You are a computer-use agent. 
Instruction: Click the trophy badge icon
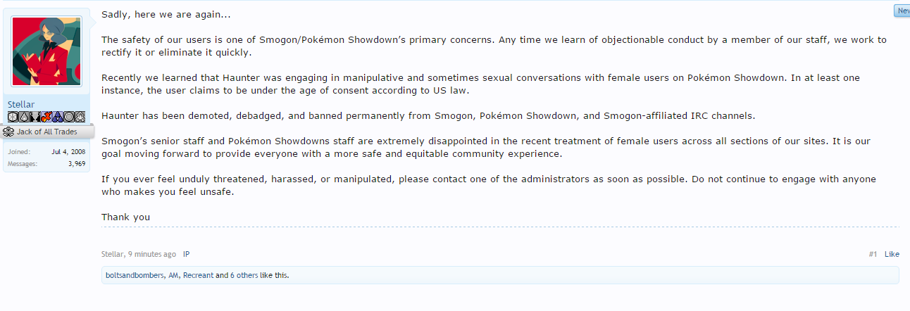[x=34, y=117]
